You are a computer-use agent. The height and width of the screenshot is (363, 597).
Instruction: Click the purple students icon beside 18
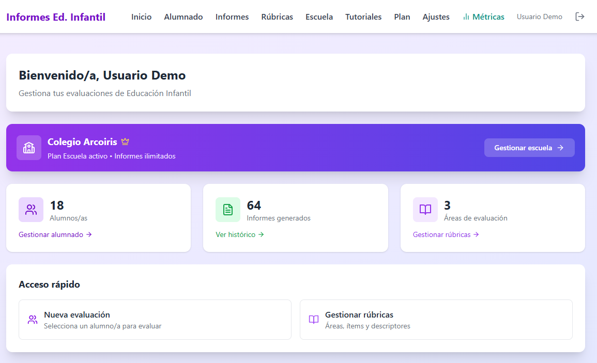click(31, 210)
